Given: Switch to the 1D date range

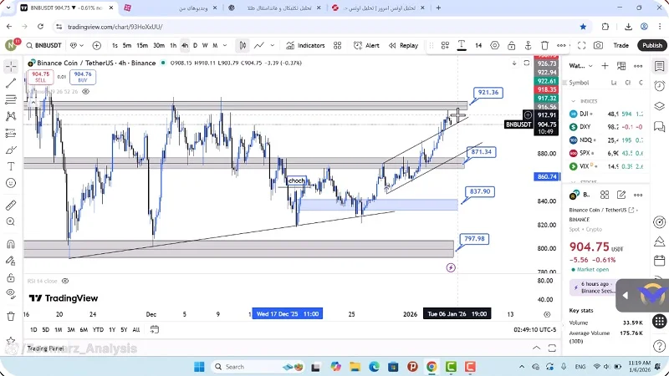Looking at the screenshot, I should click(34, 330).
